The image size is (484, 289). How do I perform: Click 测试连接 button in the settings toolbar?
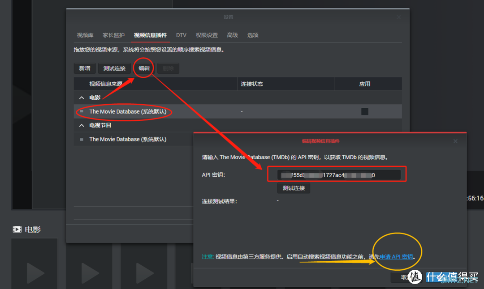point(114,68)
